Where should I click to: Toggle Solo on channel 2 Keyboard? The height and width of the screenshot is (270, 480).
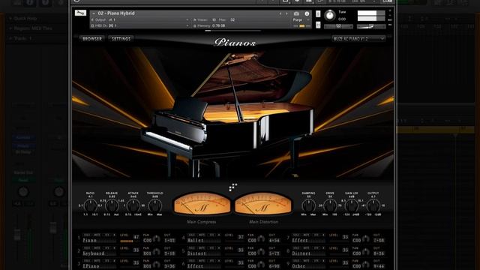[87, 248]
